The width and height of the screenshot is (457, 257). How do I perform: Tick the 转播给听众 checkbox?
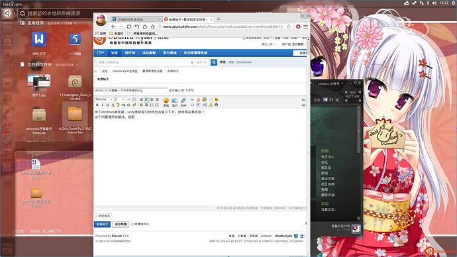132,224
